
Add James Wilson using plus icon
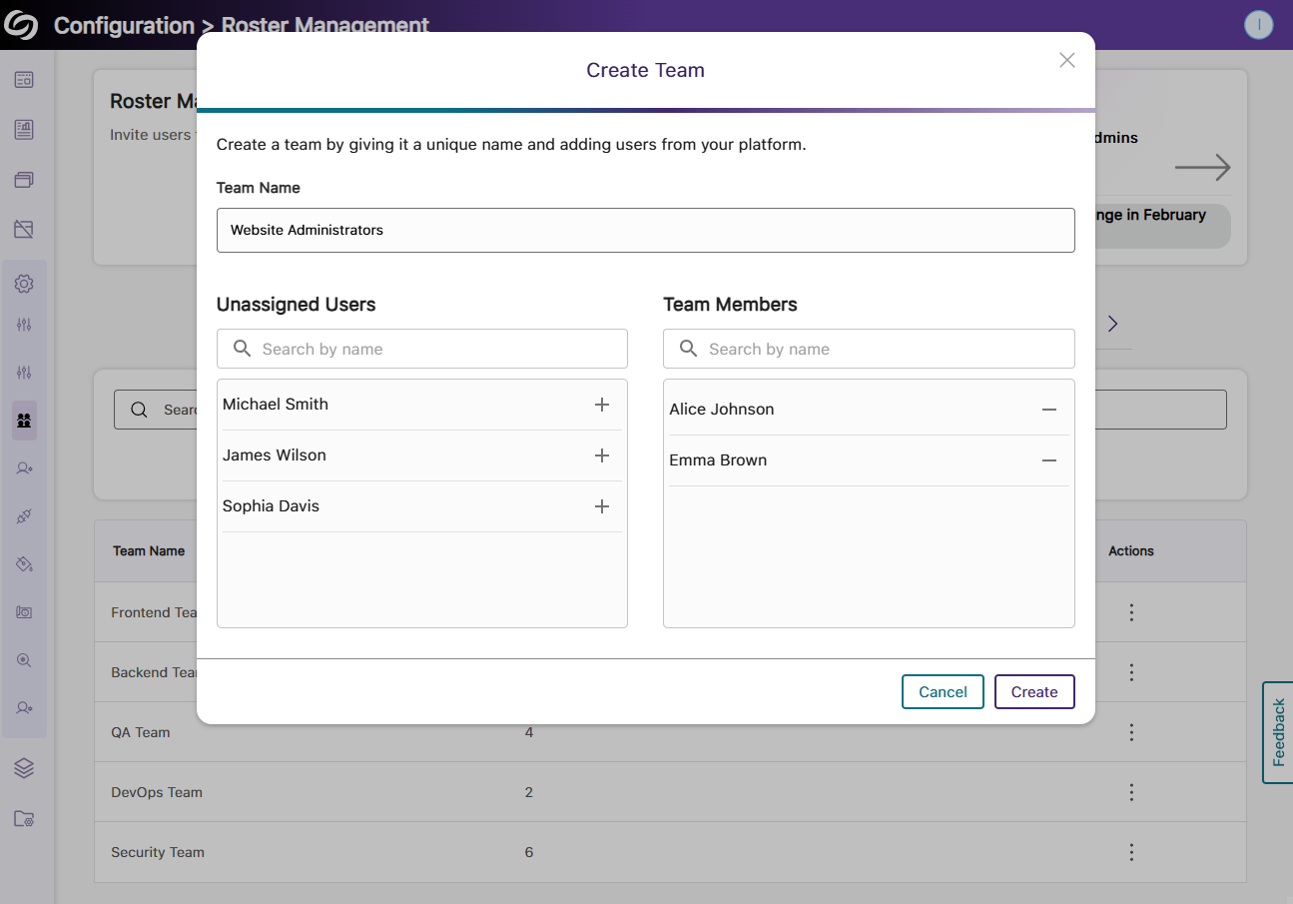click(601, 455)
